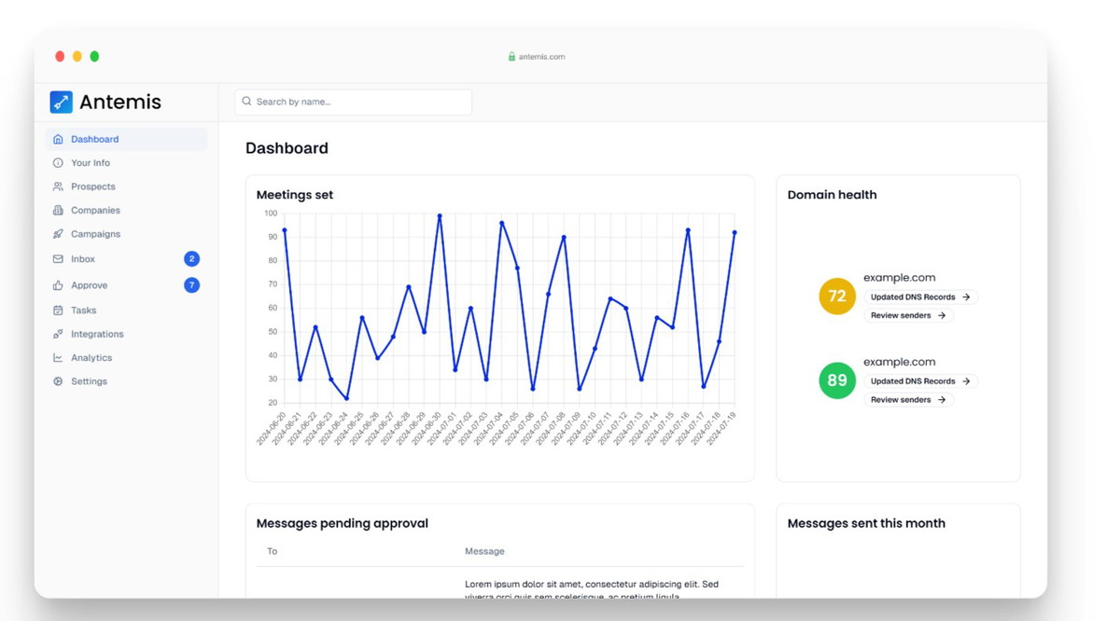The height and width of the screenshot is (621, 1120).
Task: Click the Your Info icon
Action: coord(58,163)
